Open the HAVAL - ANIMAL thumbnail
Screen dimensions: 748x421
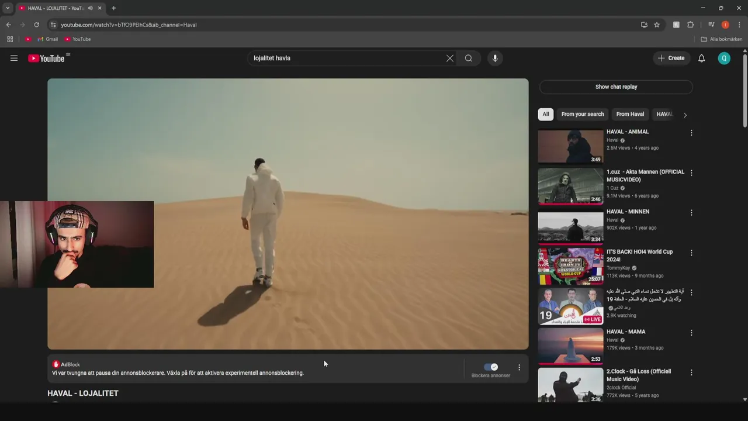(570, 146)
